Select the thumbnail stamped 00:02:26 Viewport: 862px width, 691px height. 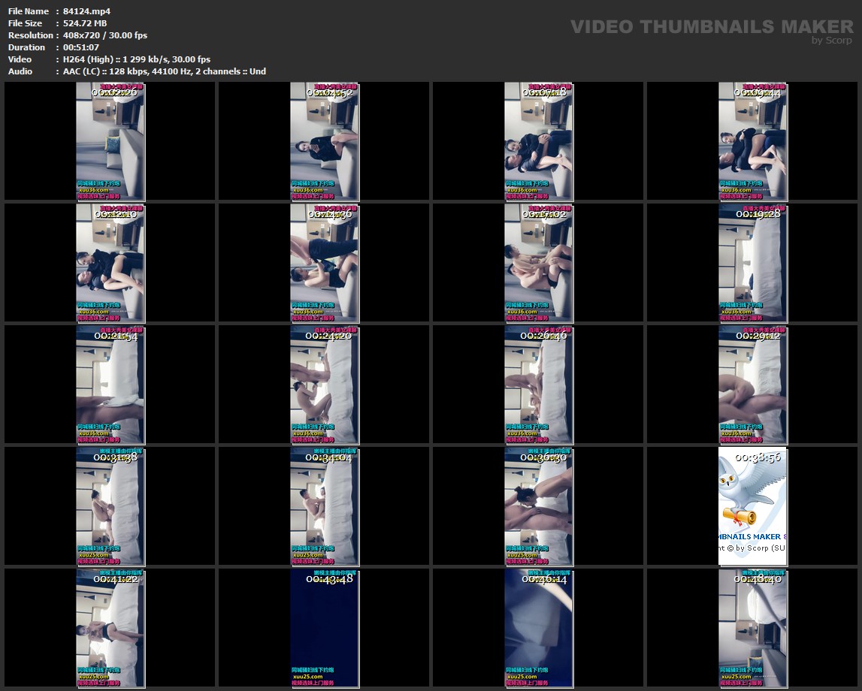[110, 141]
